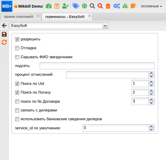Click the green cubes icon
166x160 pixels.
coord(125,6)
